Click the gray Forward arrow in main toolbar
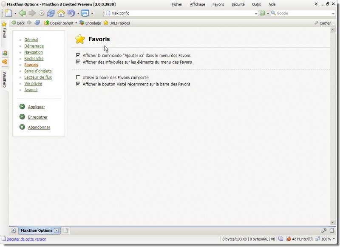340x247 pixels. click(32, 13)
